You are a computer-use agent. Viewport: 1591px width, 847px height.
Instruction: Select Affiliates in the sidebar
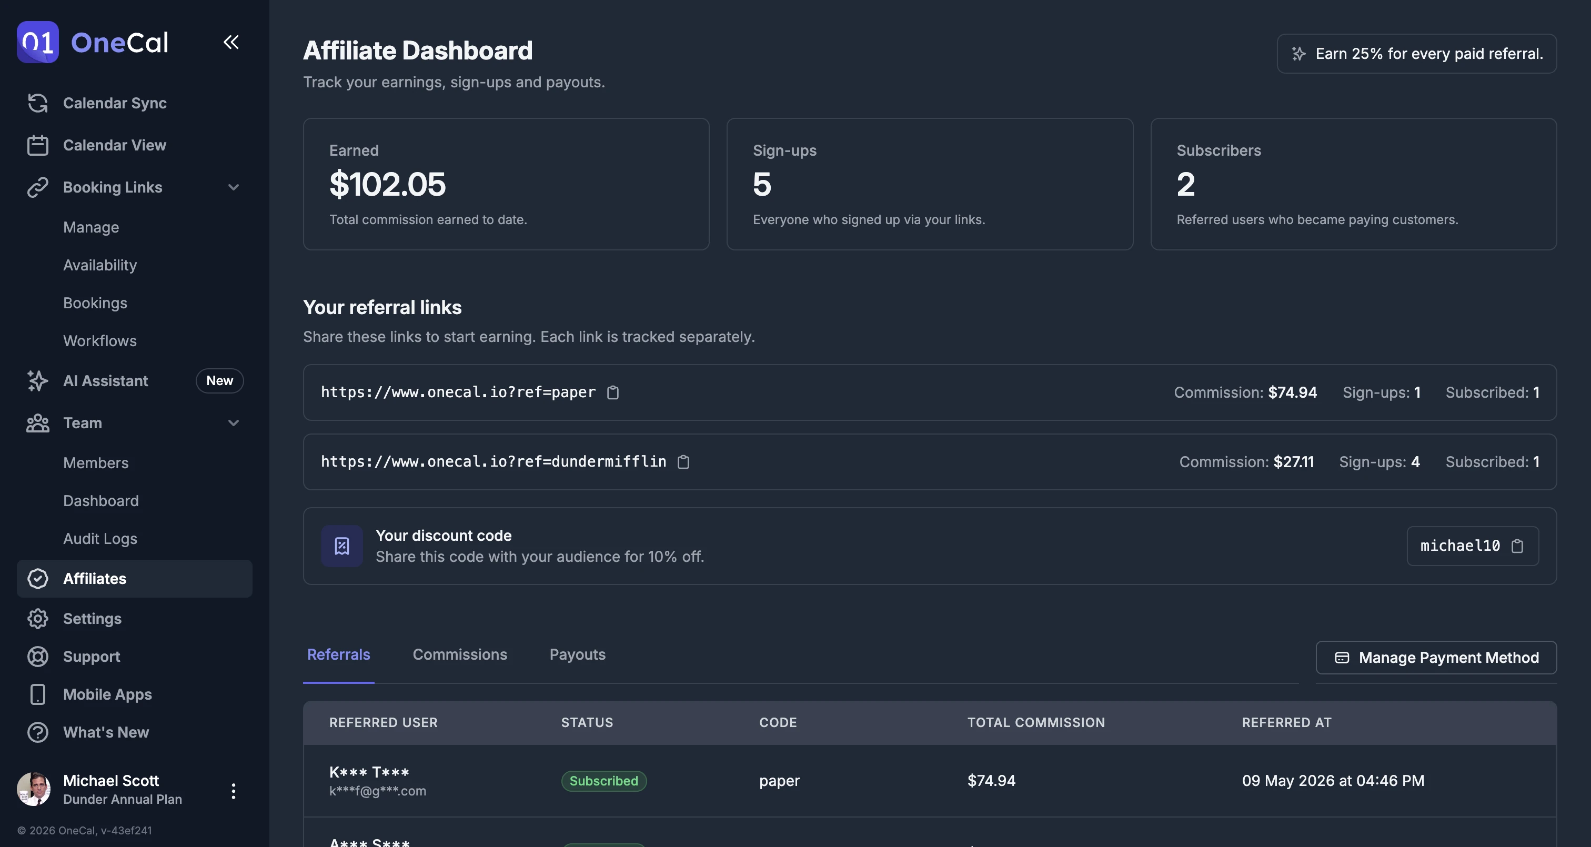(x=135, y=579)
